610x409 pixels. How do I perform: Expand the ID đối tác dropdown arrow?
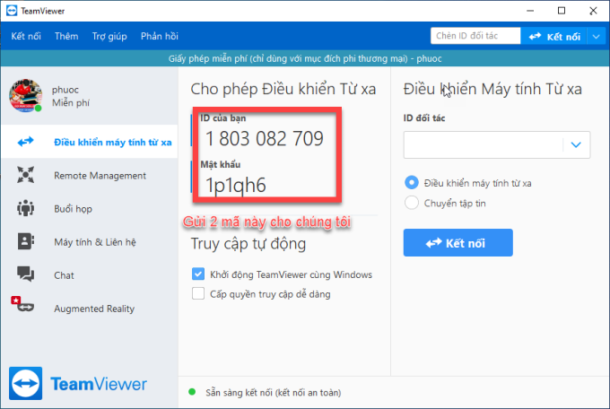576,144
